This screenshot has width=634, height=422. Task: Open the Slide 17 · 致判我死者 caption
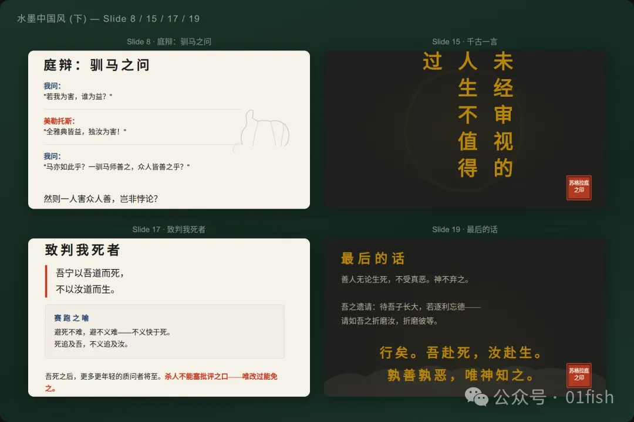(168, 229)
